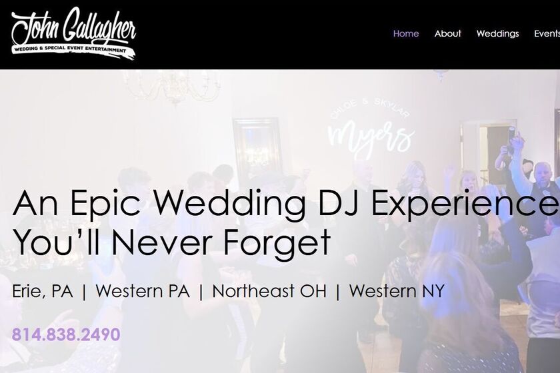The width and height of the screenshot is (560, 373).
Task: Click the "Western NY" location text
Action: pyautogui.click(x=397, y=291)
